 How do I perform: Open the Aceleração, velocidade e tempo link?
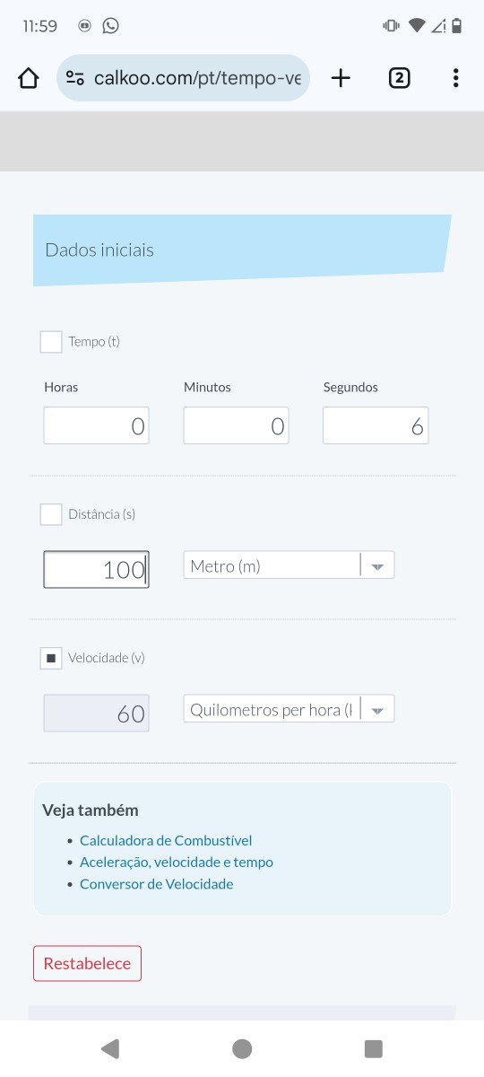pos(177,862)
